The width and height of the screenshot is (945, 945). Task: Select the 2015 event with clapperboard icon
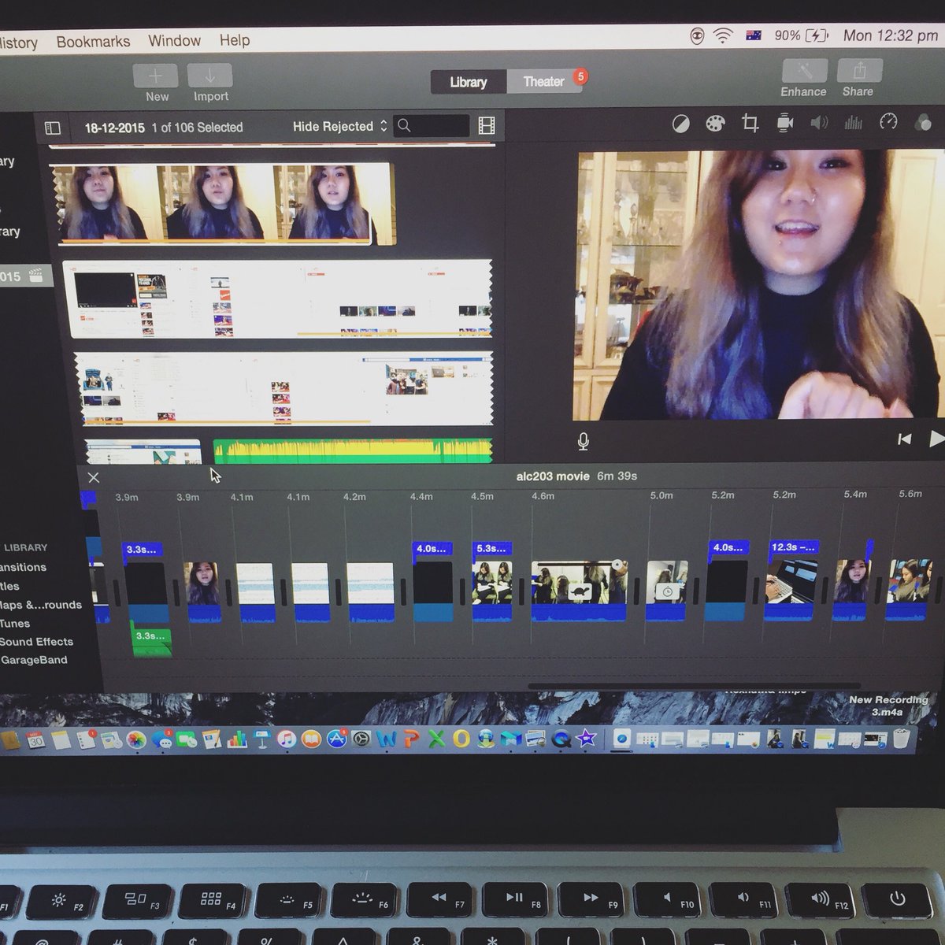pos(25,276)
